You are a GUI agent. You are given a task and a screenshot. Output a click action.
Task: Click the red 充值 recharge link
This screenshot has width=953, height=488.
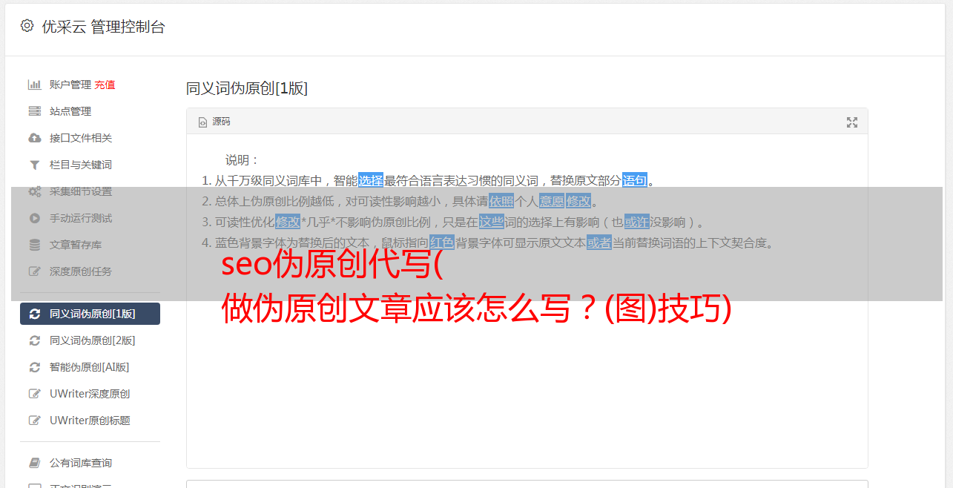(105, 85)
